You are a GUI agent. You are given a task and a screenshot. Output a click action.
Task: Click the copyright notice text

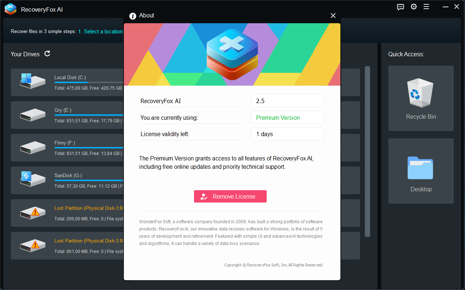point(274,265)
